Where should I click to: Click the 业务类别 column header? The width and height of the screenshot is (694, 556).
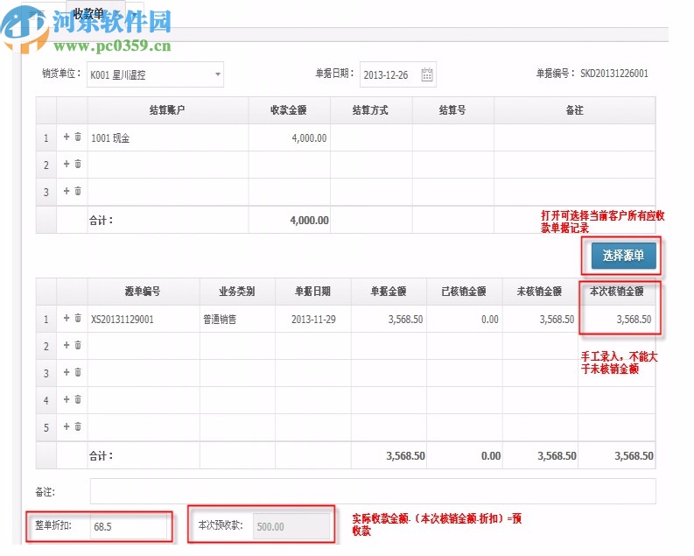237,292
